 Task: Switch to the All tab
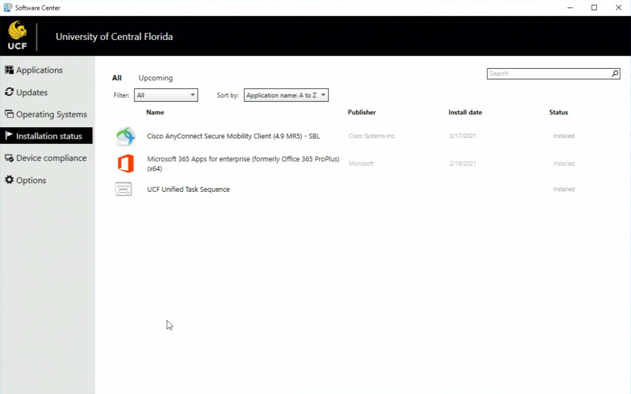(x=117, y=78)
